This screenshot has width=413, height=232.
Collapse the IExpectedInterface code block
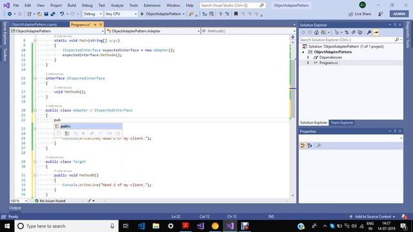[35, 78]
